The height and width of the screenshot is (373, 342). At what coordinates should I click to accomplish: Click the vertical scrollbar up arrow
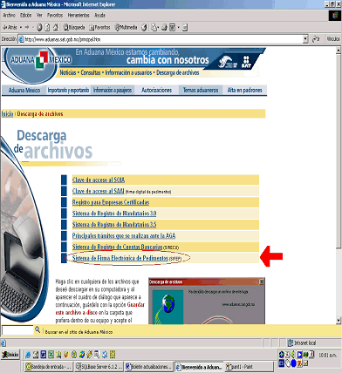tap(339, 51)
